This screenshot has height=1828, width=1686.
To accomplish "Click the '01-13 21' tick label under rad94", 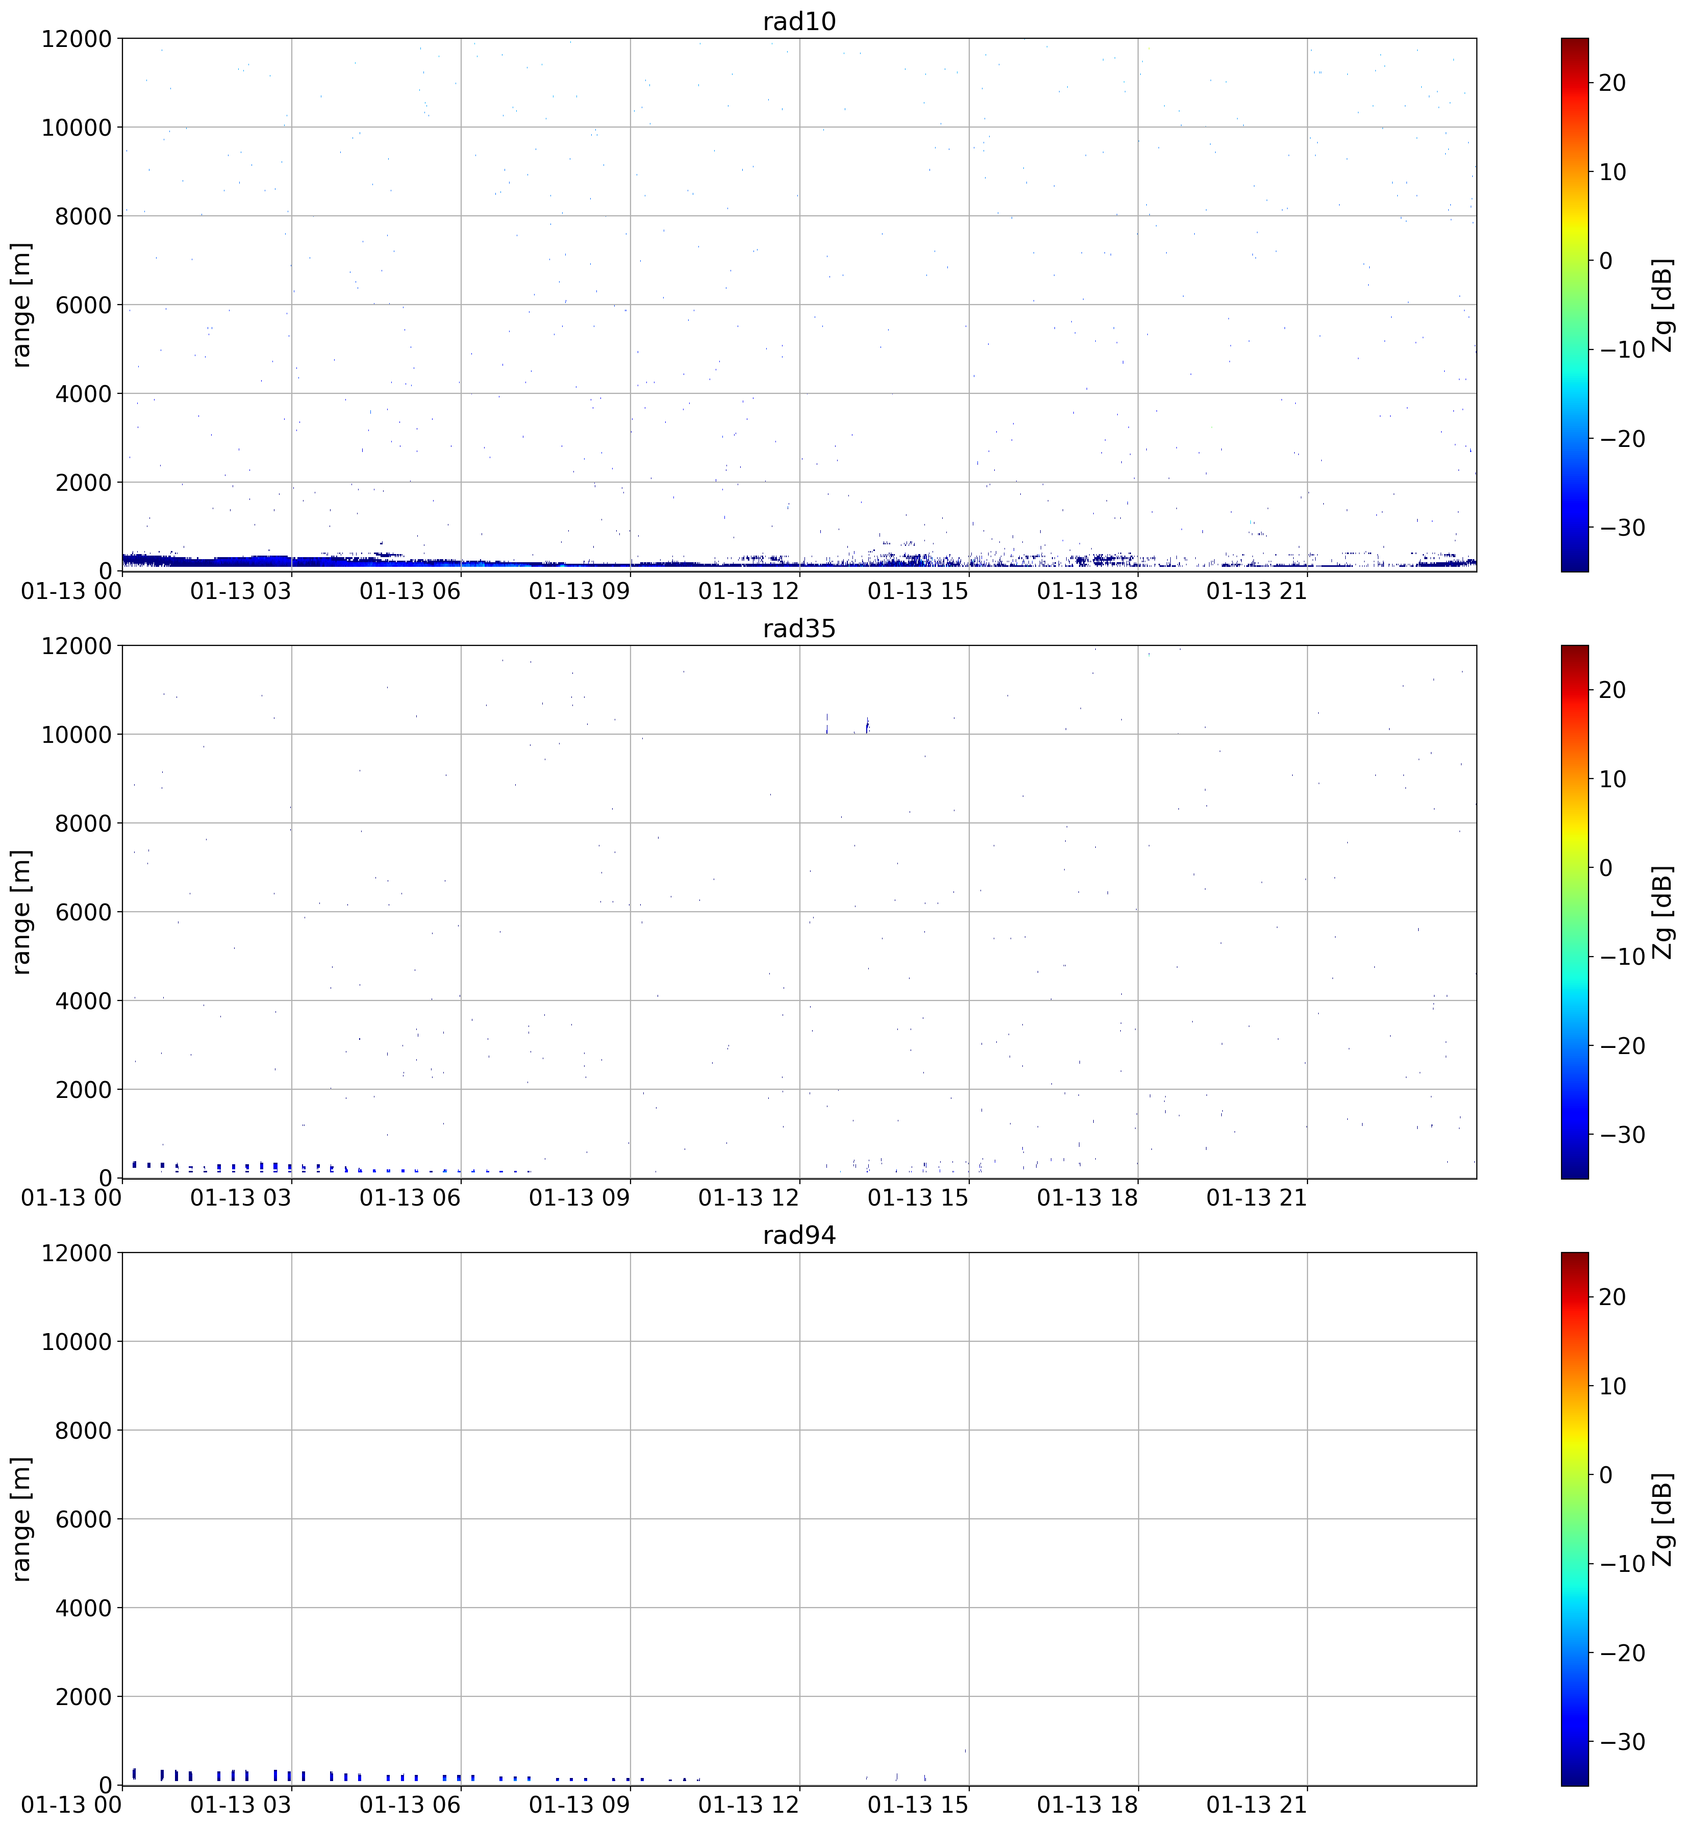I will (x=1257, y=1805).
